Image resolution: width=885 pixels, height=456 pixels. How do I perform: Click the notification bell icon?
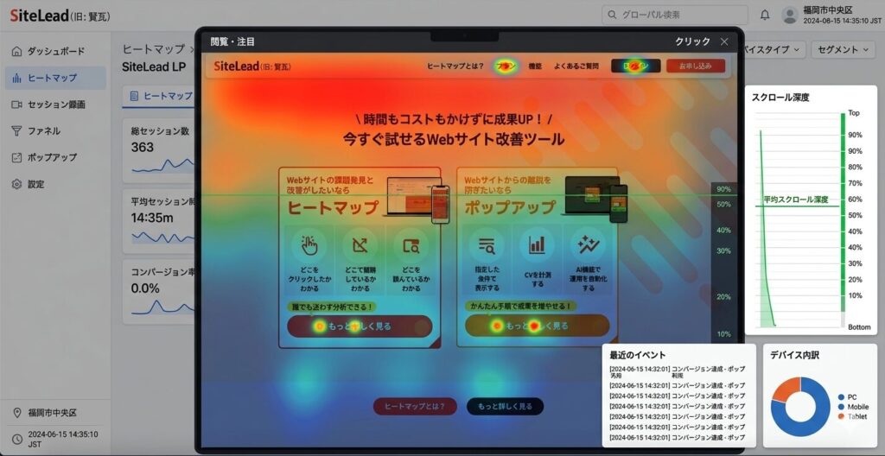(765, 15)
